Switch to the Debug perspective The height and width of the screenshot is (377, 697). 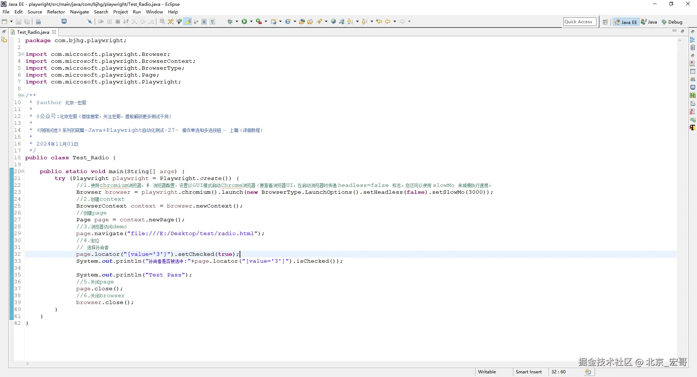tap(672, 22)
